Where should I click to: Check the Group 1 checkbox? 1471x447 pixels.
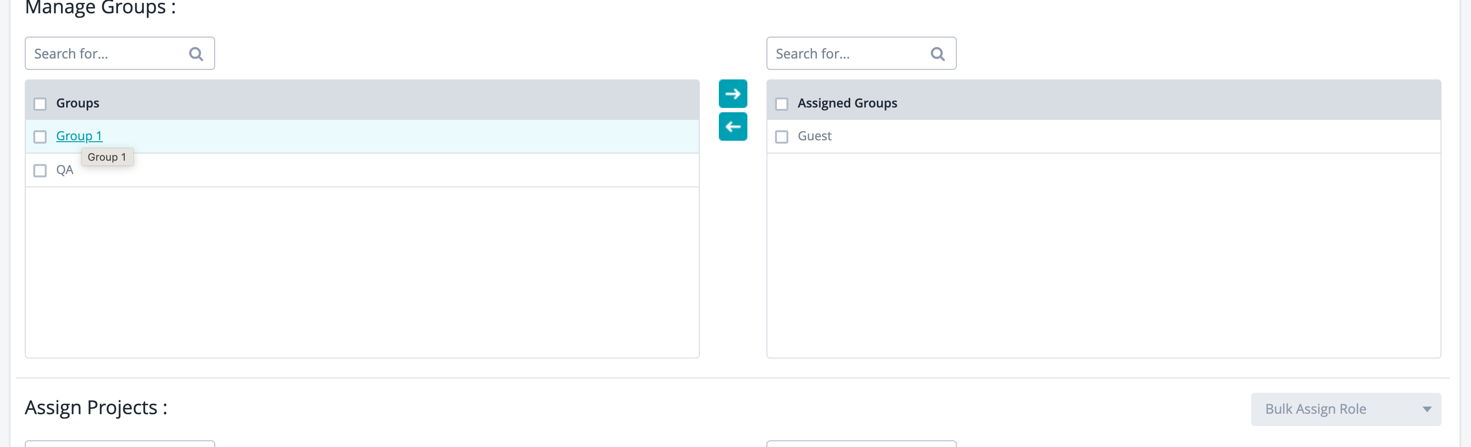point(40,137)
